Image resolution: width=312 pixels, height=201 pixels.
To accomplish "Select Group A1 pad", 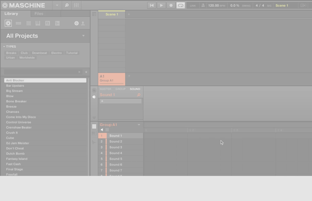I will point(112,79).
